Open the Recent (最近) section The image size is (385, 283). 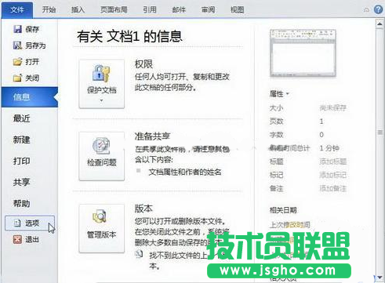(22, 118)
